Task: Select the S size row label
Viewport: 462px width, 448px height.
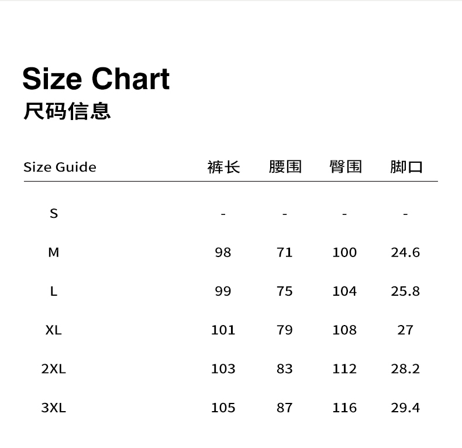Action: (x=54, y=213)
